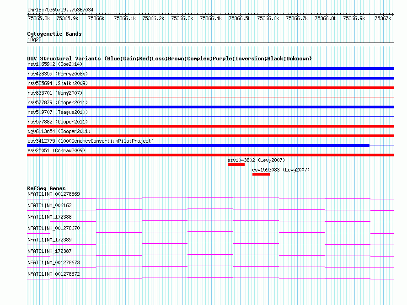Select the short red esv1593083 bar
407x305 pixels.
coord(261,174)
